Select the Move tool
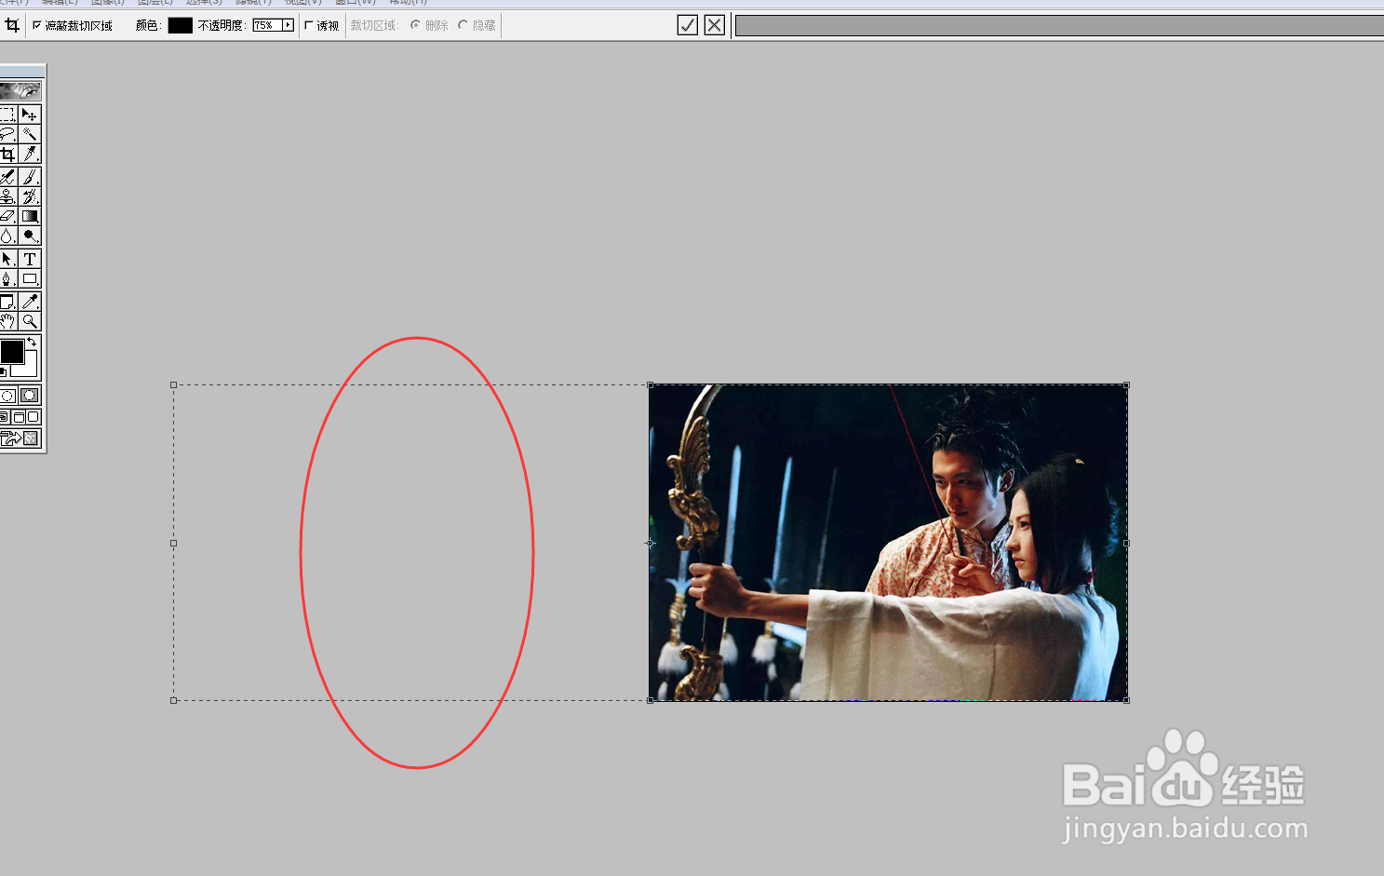 pyautogui.click(x=30, y=115)
